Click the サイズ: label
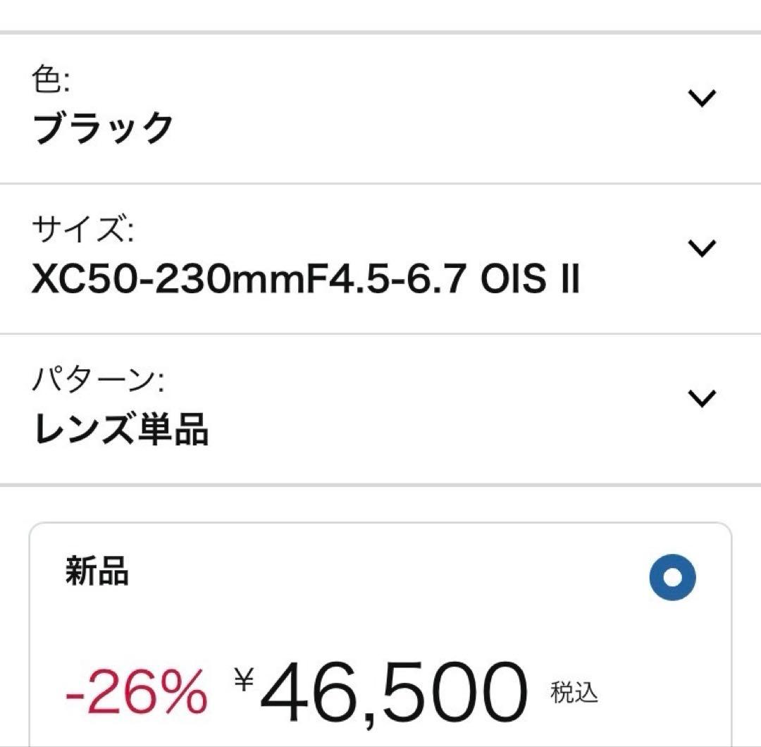This screenshot has height=747, width=761. pos(82,230)
